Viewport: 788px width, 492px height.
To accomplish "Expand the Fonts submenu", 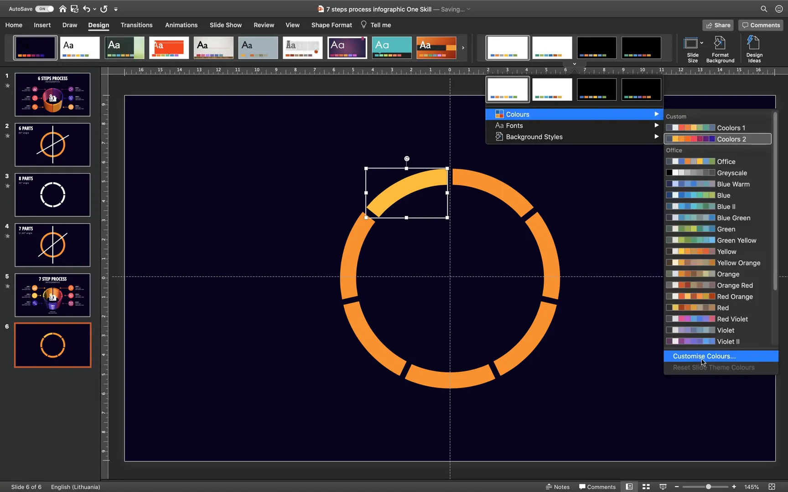I will click(514, 125).
